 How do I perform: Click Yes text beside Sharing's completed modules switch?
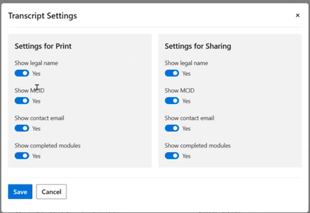click(186, 156)
